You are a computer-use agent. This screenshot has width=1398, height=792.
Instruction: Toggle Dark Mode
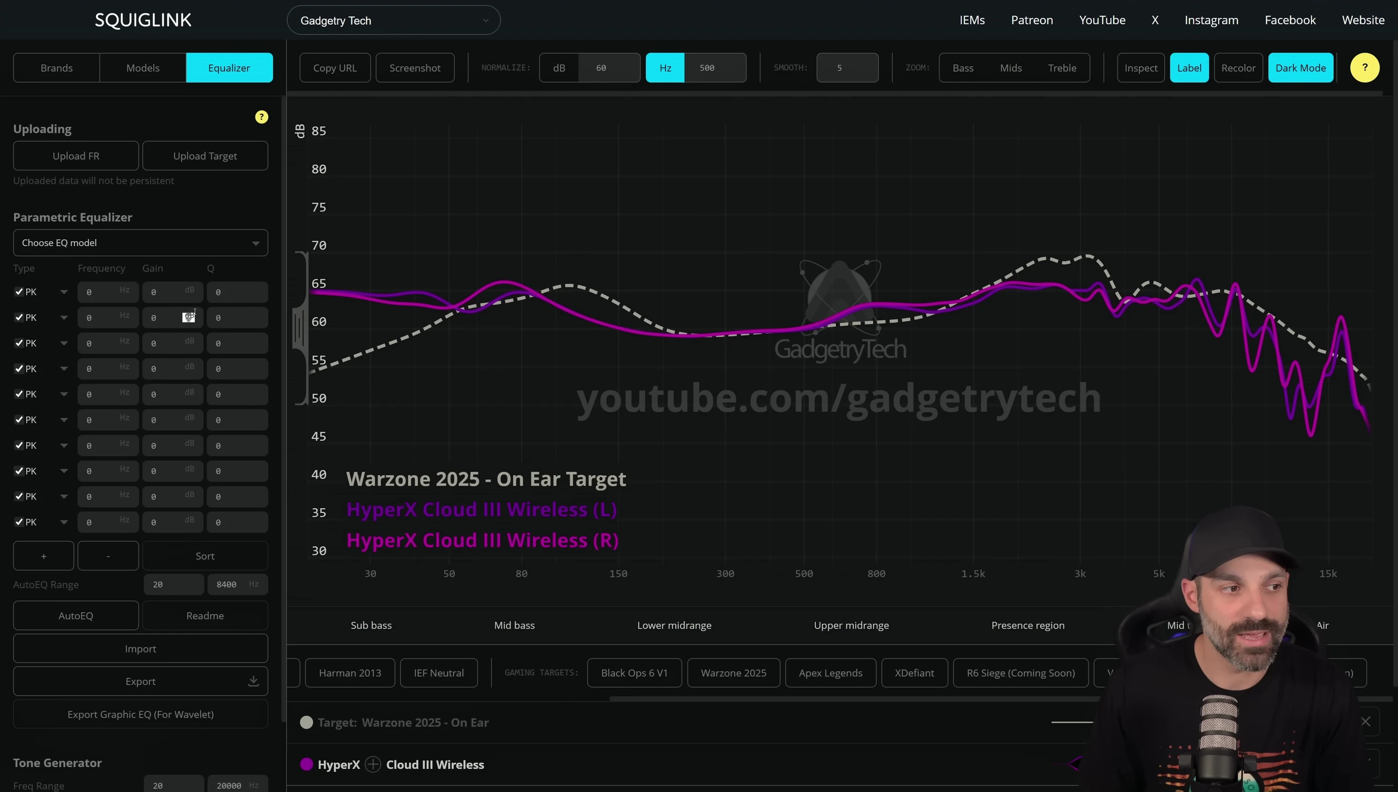pyautogui.click(x=1300, y=67)
